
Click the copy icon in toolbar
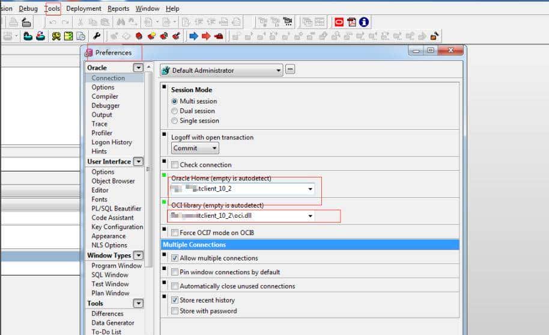click(x=93, y=22)
